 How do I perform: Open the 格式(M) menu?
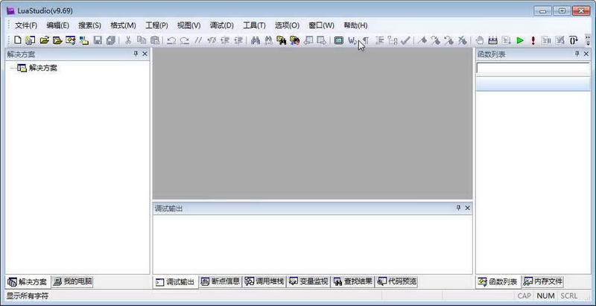pyautogui.click(x=123, y=25)
